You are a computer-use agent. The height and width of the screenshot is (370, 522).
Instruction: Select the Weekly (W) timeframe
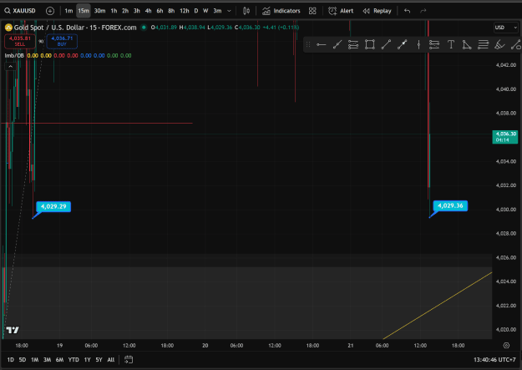point(205,11)
